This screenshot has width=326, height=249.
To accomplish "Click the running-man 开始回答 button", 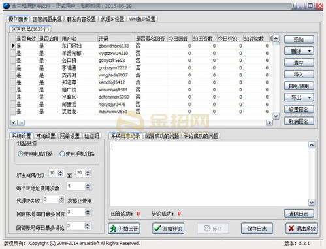I will click(124, 229).
